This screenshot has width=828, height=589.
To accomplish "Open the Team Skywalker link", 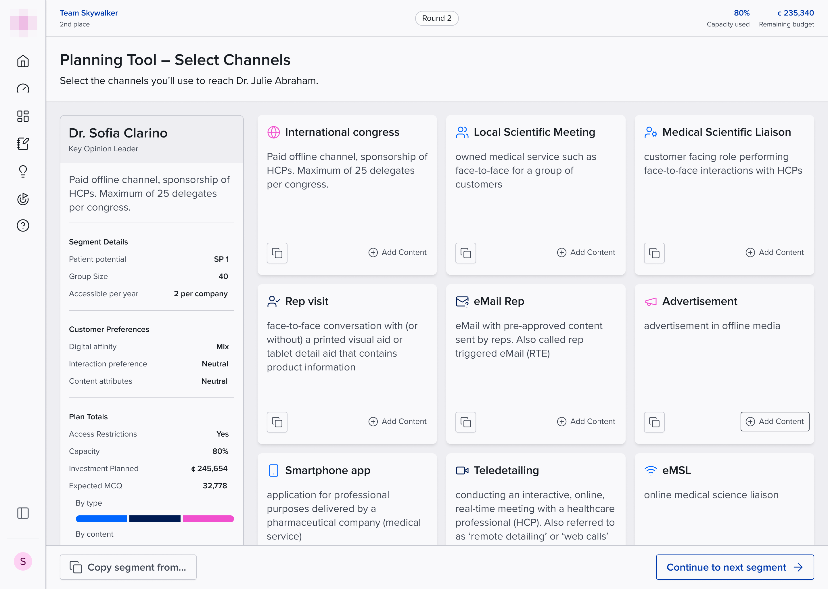I will [89, 13].
